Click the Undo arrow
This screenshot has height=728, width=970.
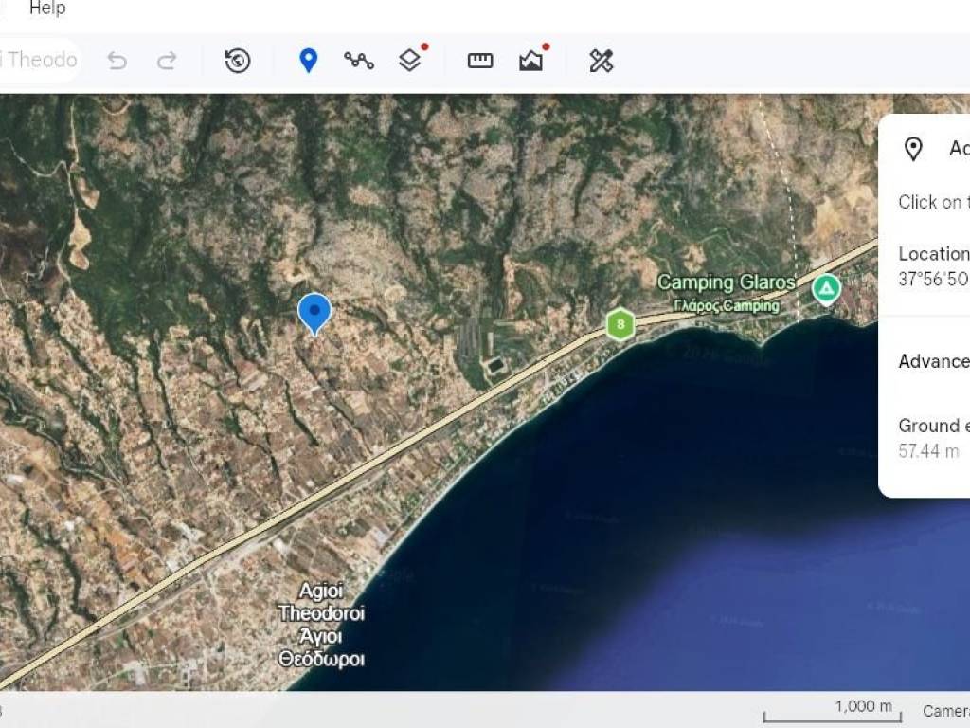117,61
